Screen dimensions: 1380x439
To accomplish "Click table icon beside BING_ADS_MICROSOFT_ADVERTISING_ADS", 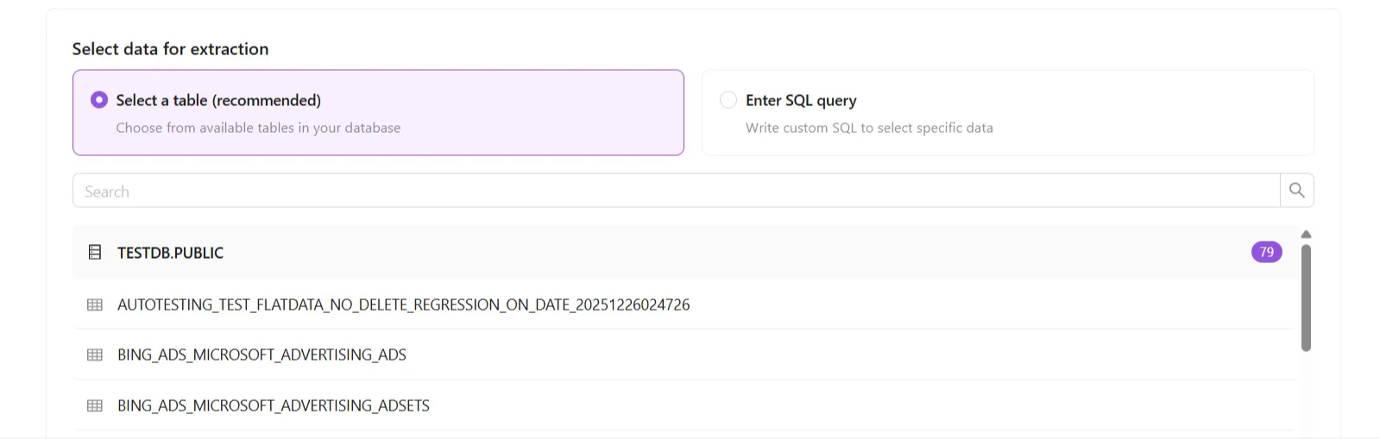I will click(95, 355).
